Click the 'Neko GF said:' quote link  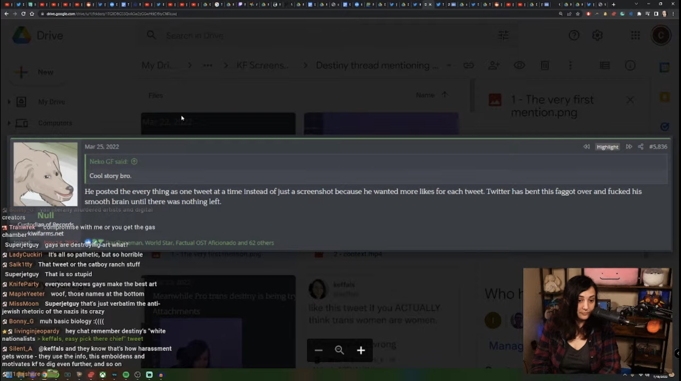[x=109, y=162]
